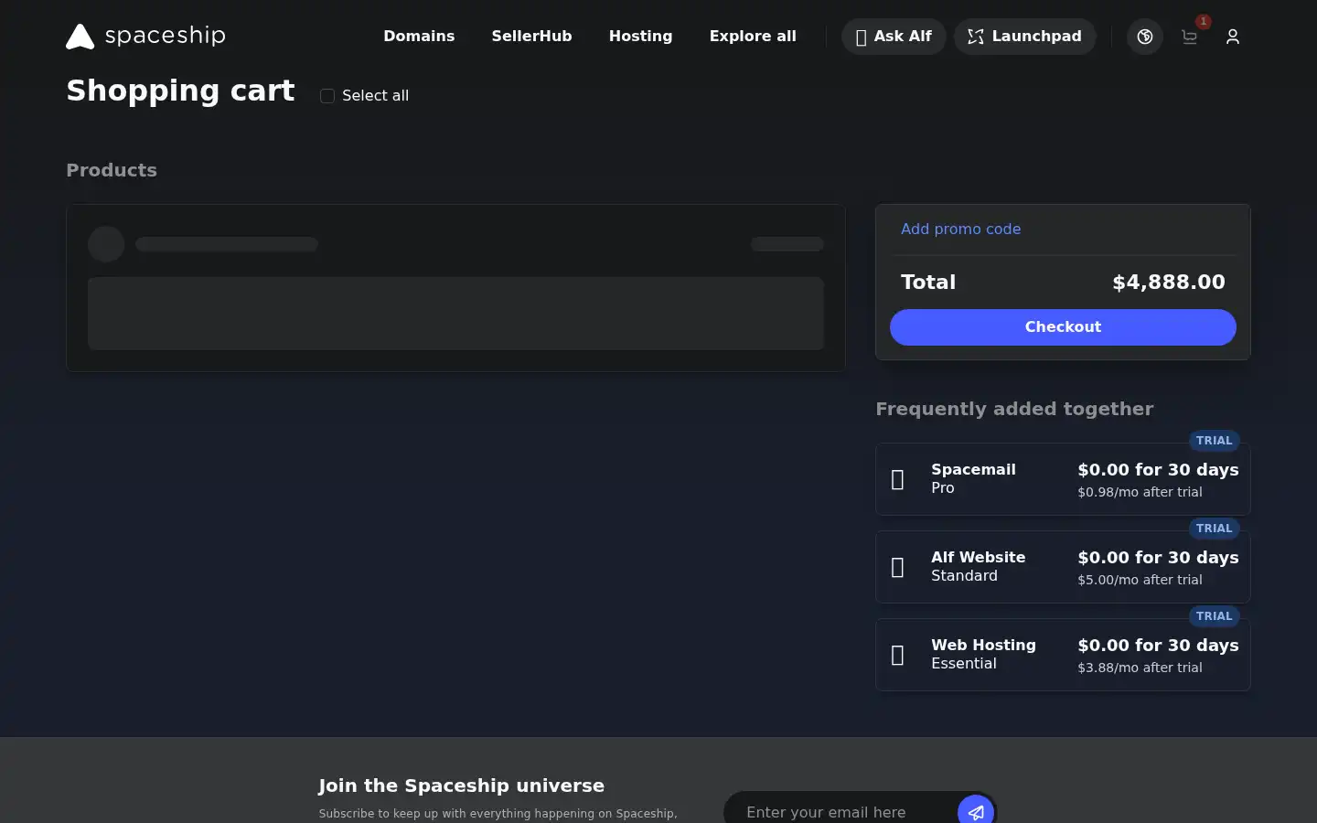
Task: Tick the Select all checkbox
Action: point(327,96)
